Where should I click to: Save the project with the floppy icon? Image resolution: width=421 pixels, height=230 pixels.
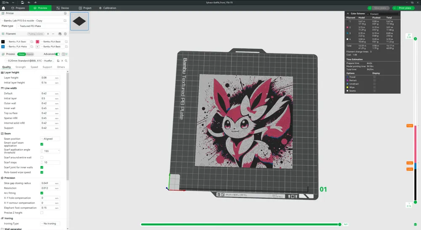pos(22,3)
